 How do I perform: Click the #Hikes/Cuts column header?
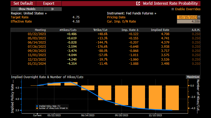68,30
